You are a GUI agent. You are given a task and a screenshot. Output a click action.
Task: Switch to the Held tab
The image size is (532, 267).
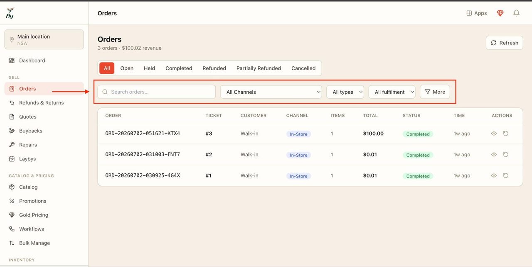point(149,68)
